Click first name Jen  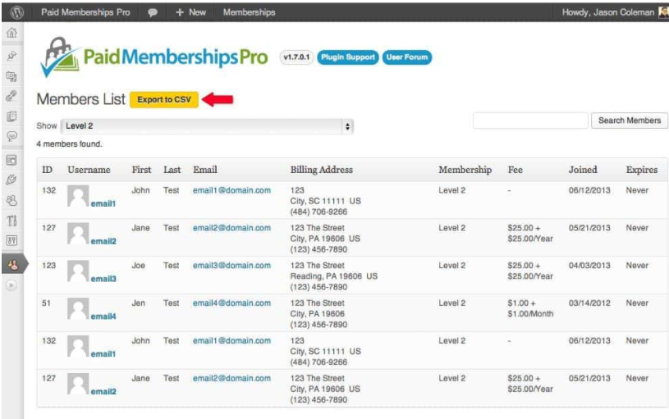pos(138,303)
